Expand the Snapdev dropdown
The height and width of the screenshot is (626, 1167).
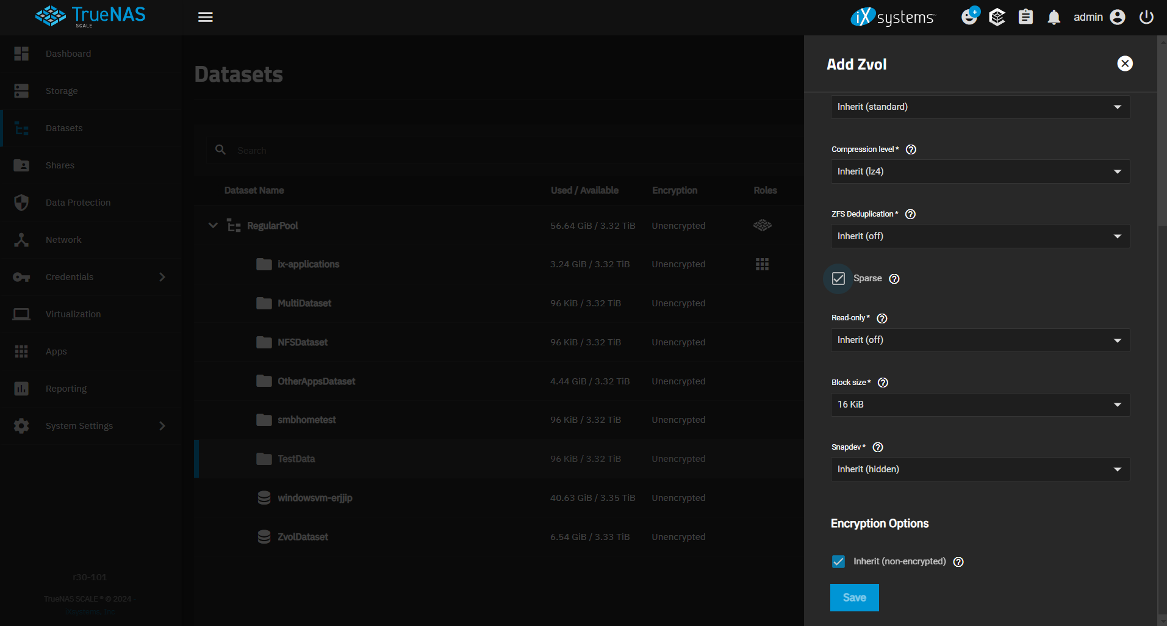[x=980, y=469]
